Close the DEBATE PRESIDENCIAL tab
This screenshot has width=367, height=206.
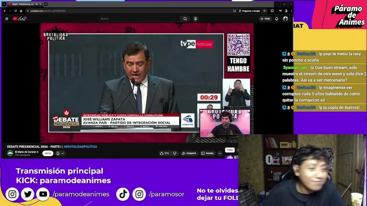[40, 4]
